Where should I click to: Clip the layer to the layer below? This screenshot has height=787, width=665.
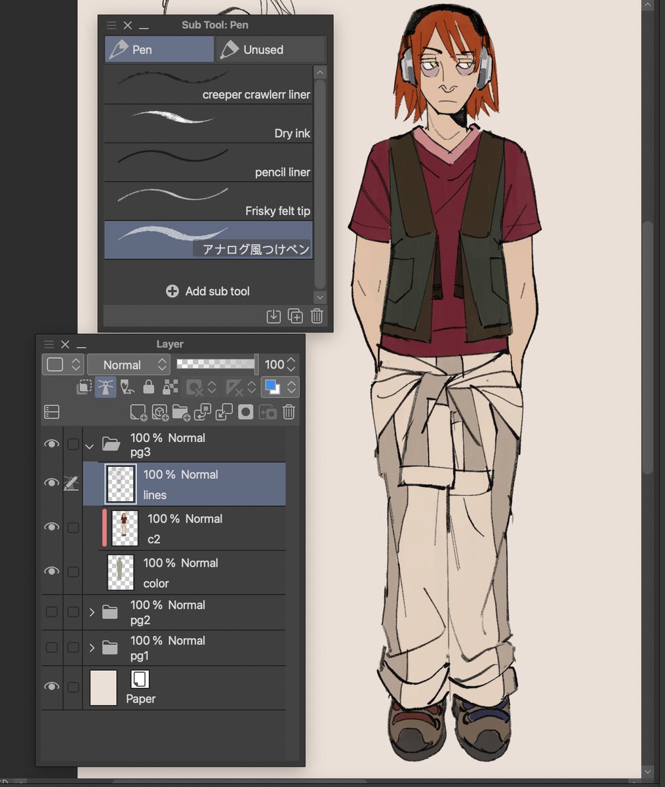tap(84, 387)
